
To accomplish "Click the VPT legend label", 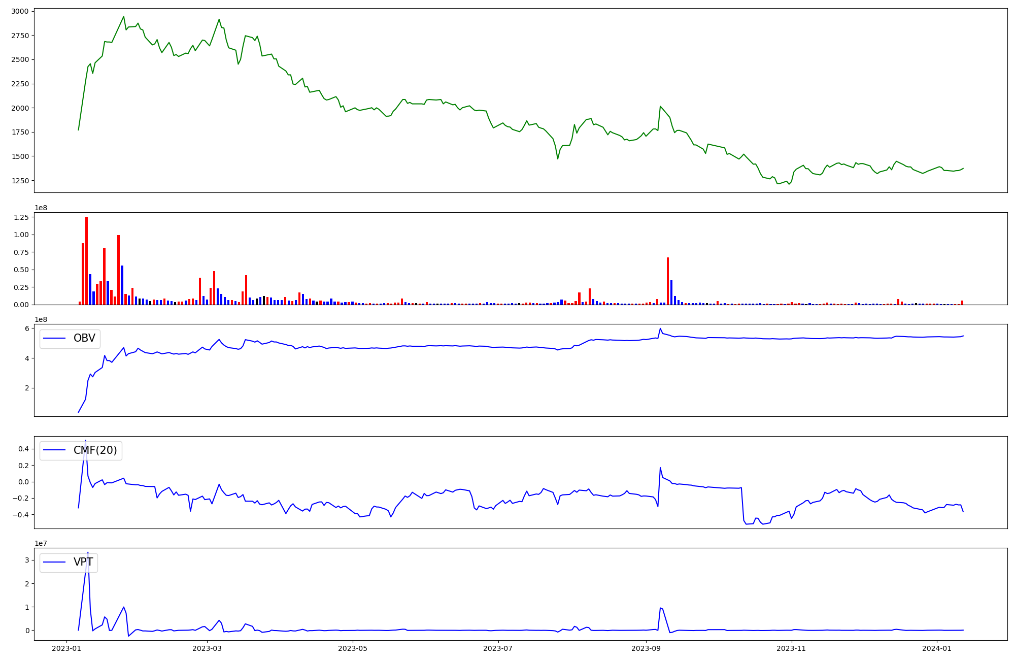I will (x=83, y=562).
